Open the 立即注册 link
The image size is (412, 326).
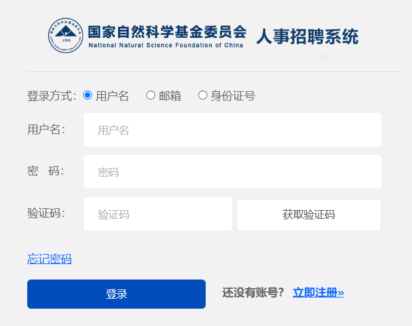click(x=318, y=293)
